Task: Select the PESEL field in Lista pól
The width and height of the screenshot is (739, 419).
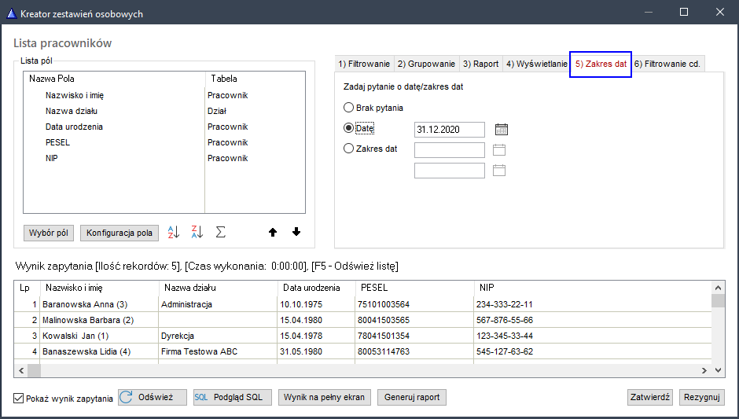Action: [x=57, y=142]
